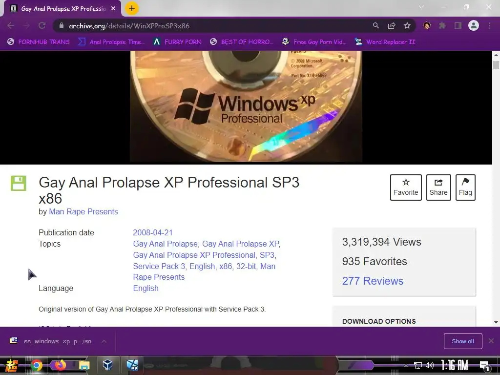Click the 1:16 AM taskbar clock
Viewport: 500px width, 375px height.
[x=455, y=365]
